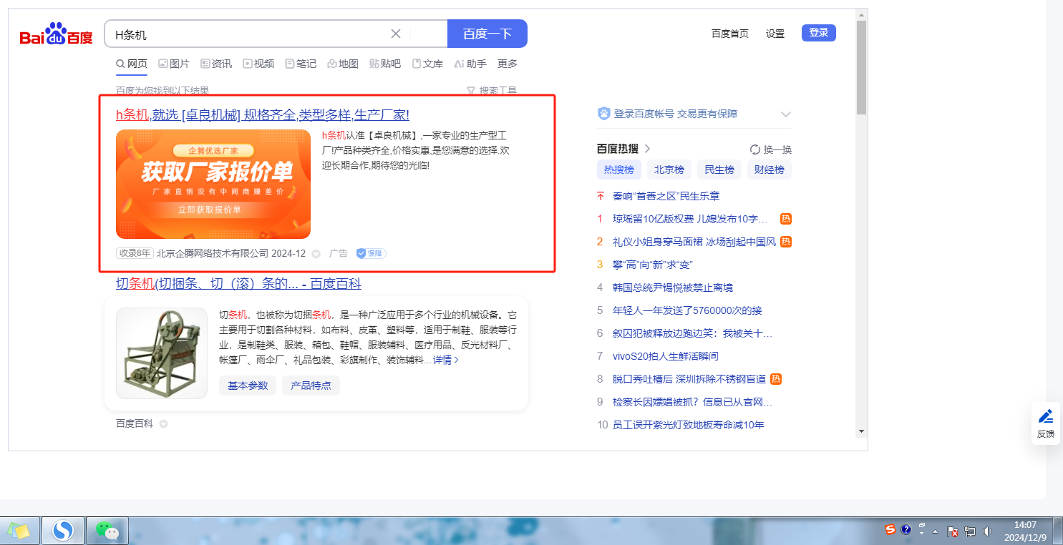The image size is (1063, 545).
Task: Open 奏响"首善之区"民生乐章 hot topic
Action: point(666,196)
